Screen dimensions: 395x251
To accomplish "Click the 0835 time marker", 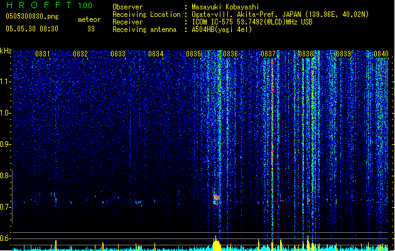I will point(193,54).
